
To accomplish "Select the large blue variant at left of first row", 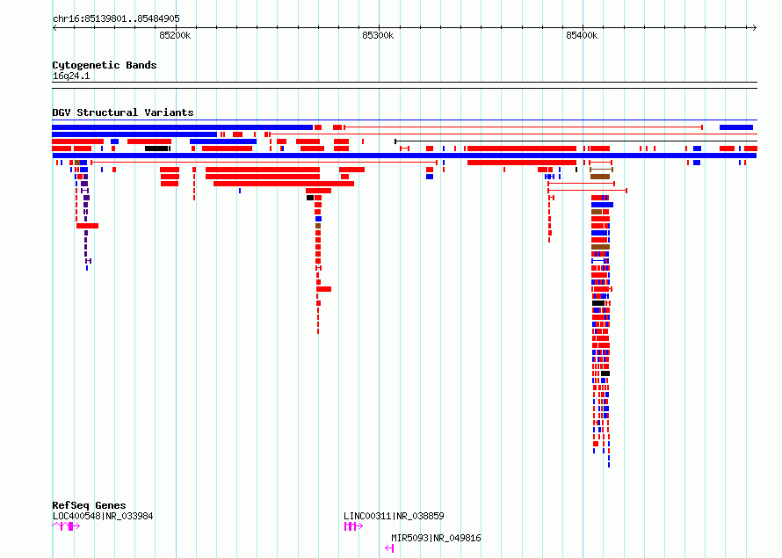I will pos(183,127).
